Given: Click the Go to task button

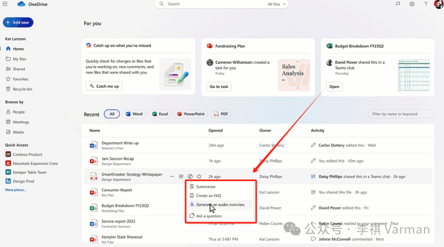Looking at the screenshot, I should [219, 87].
